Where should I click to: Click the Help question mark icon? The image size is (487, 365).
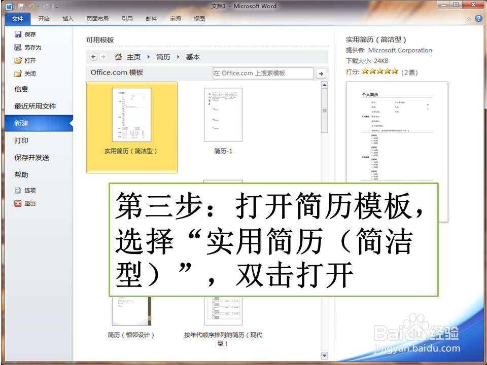pos(477,18)
